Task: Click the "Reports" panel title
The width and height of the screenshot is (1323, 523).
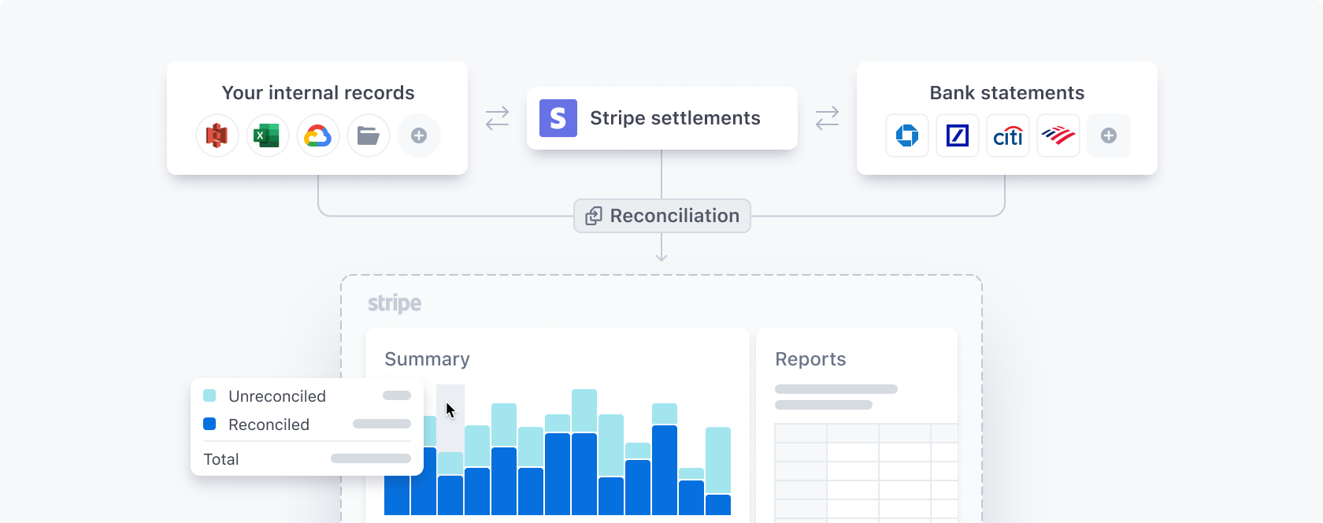Action: pos(810,359)
